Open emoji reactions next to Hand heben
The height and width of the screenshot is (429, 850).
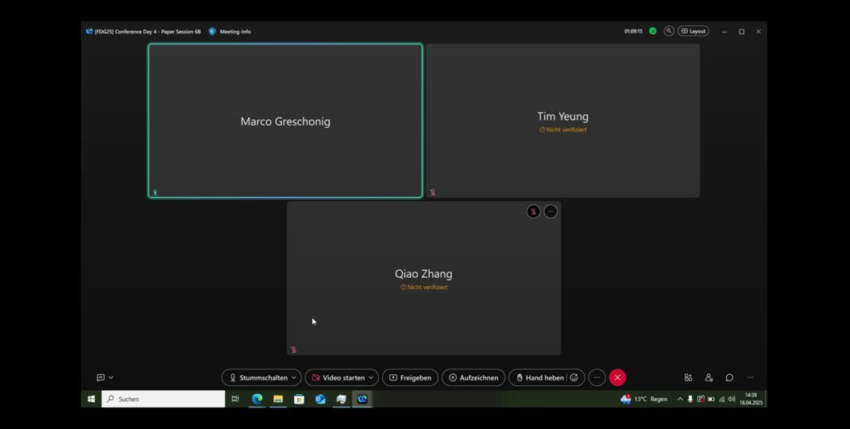tap(574, 377)
